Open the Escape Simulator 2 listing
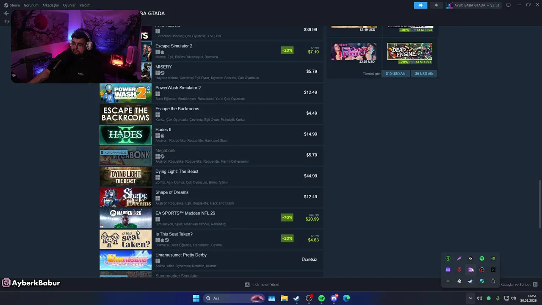The image size is (542, 305). tap(232, 51)
